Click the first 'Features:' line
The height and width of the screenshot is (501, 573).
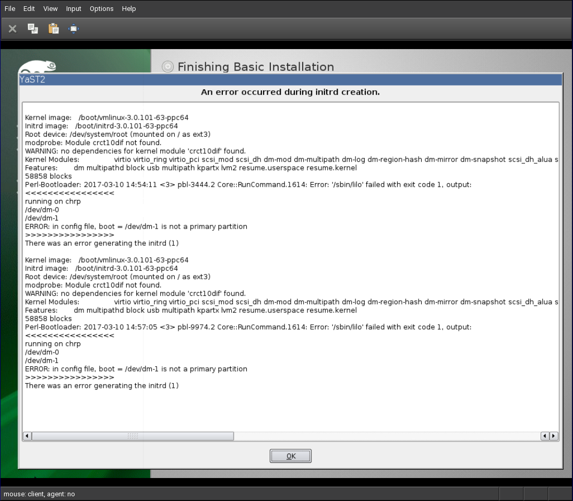coord(191,168)
